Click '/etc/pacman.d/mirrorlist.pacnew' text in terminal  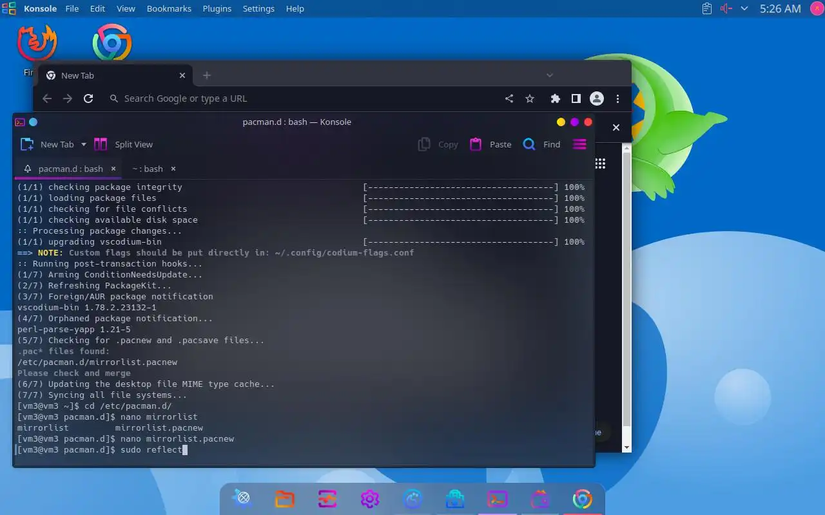[x=97, y=362]
